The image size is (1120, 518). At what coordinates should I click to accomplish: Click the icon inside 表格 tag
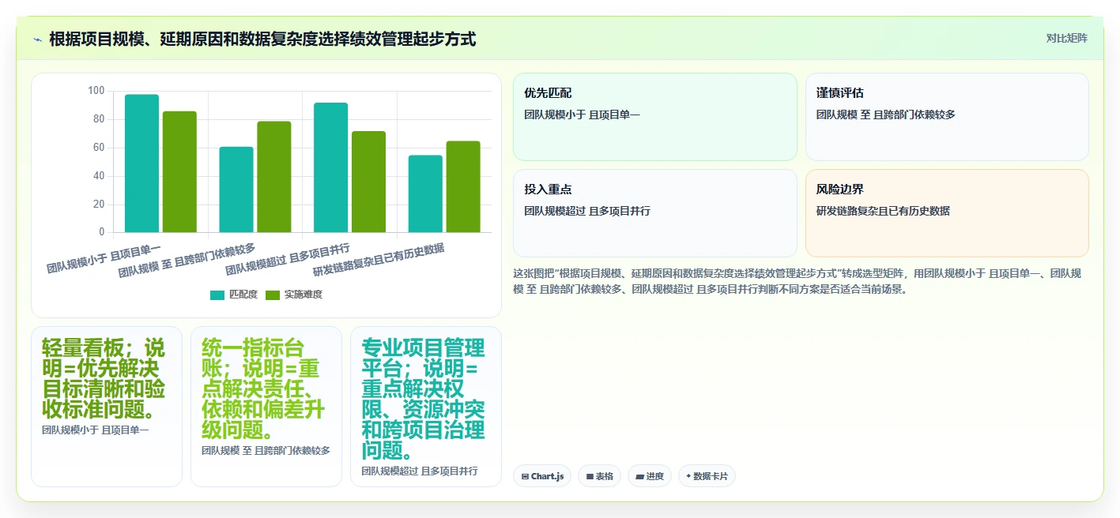590,477
